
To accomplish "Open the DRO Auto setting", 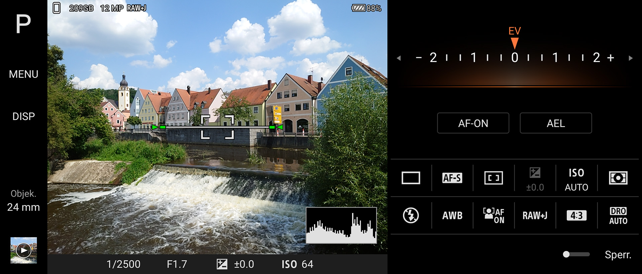I will [618, 216].
